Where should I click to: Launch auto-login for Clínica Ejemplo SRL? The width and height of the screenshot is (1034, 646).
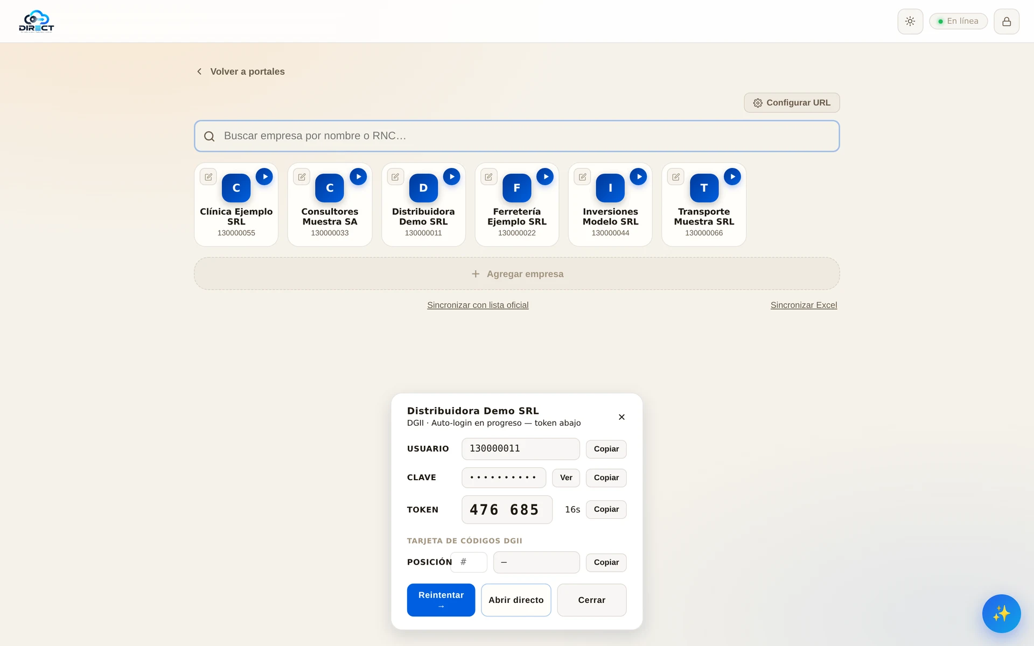click(x=264, y=177)
